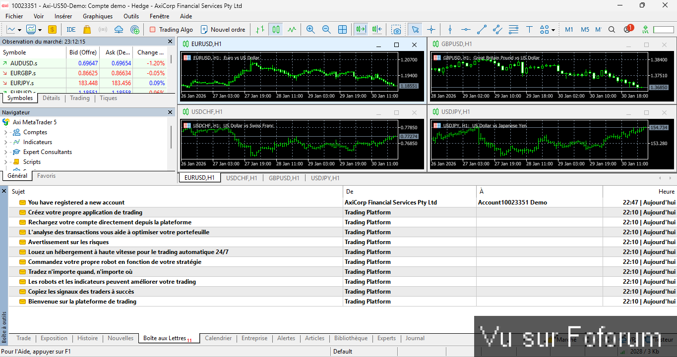Switch to the Calendrier tab

click(218, 339)
